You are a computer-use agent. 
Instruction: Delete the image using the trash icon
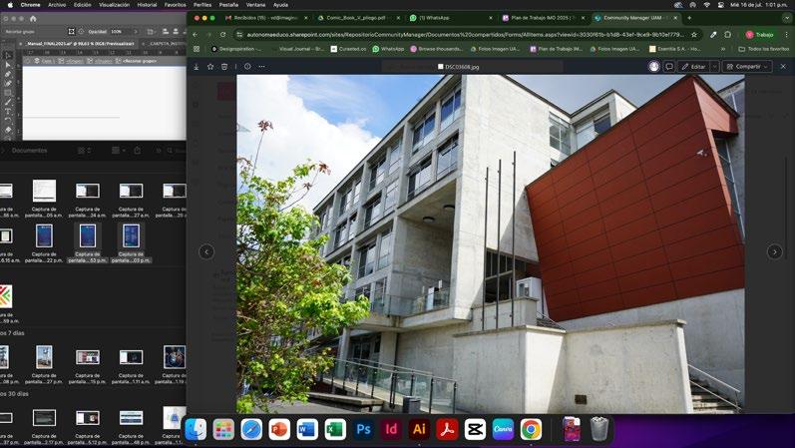(224, 67)
